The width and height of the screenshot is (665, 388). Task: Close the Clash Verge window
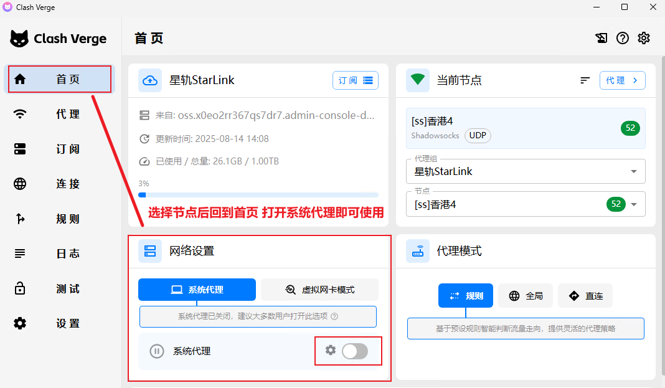point(653,7)
